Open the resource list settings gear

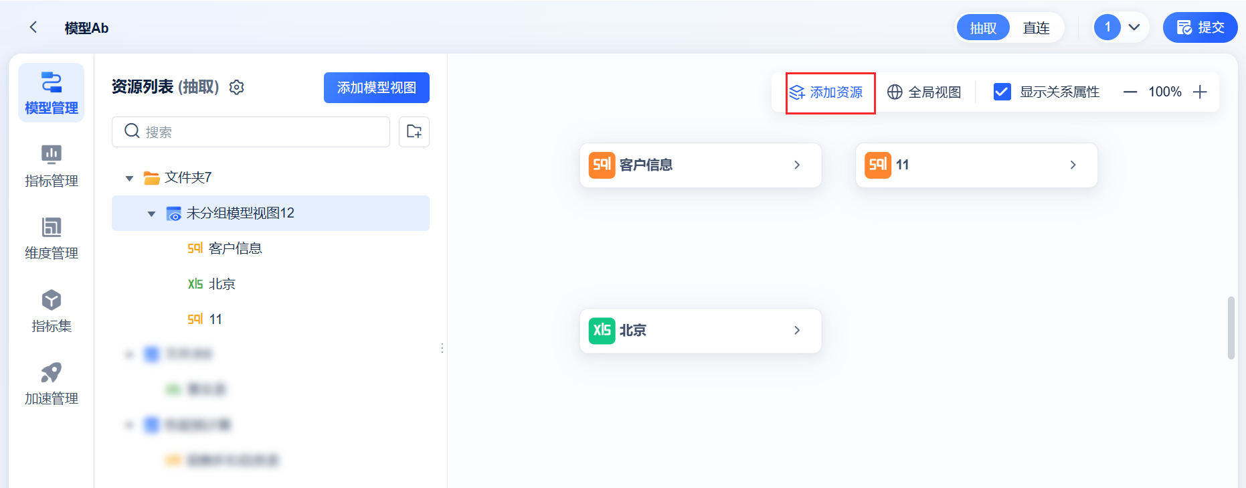click(237, 88)
